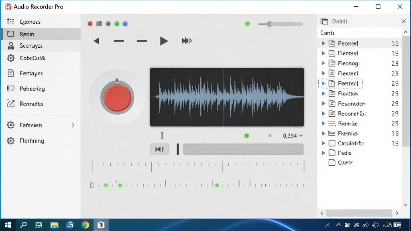Image resolution: width=411 pixels, height=231 pixels.
Task: Click the small red dot in top toolbar
Action: click(90, 24)
